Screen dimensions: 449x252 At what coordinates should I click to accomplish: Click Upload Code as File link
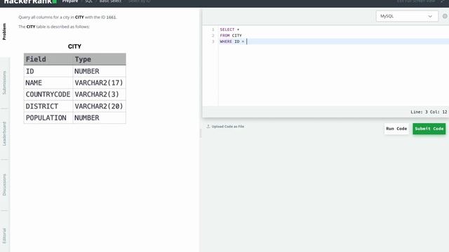tap(228, 126)
